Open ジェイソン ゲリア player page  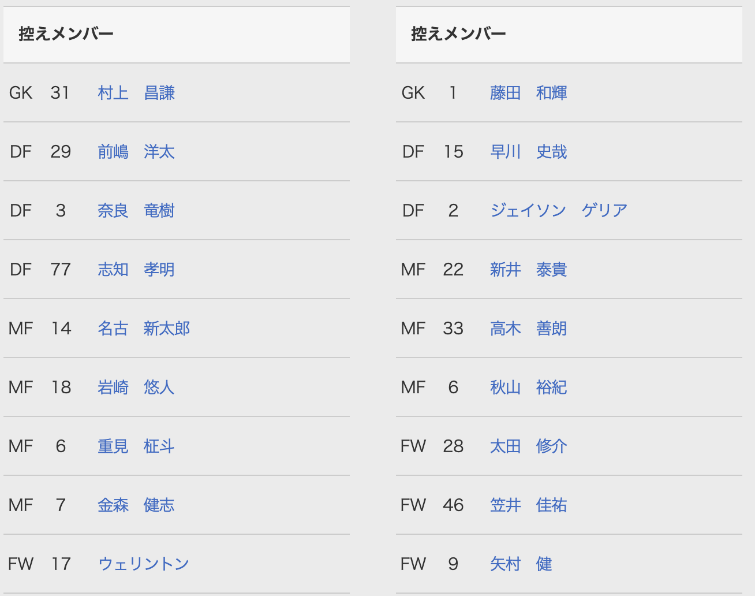pos(559,211)
